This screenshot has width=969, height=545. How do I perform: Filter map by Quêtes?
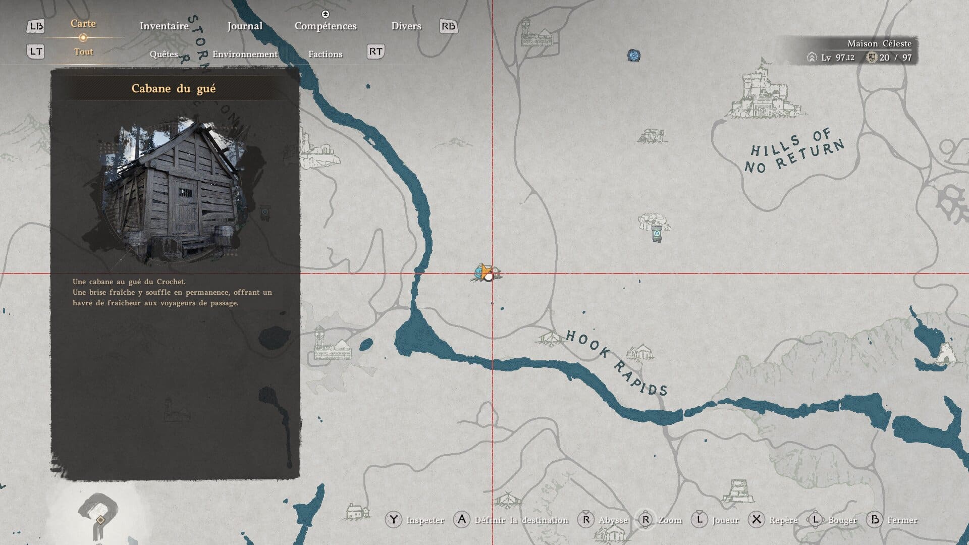pos(164,54)
